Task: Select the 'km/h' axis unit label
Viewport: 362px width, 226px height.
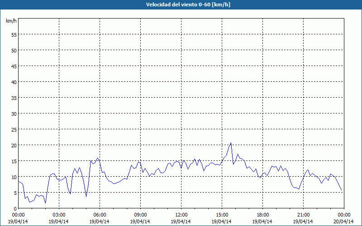Action: 11,21
